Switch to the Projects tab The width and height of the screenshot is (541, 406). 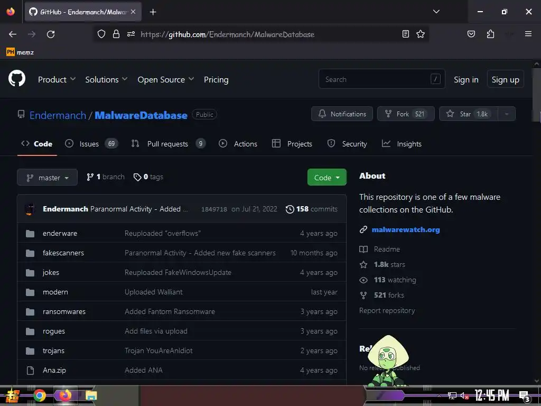292,144
